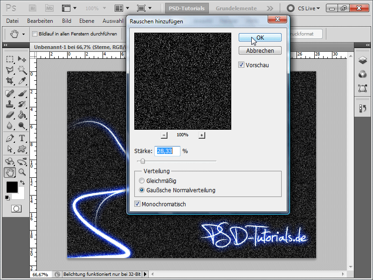The image size is (373, 280).
Task: Select the Move tool
Action: [22, 59]
